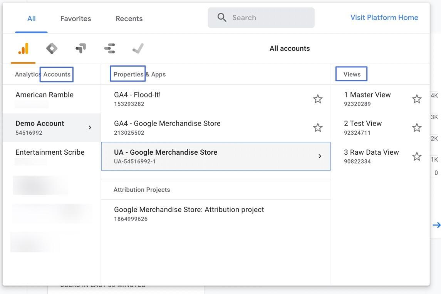Image resolution: width=441 pixels, height=294 pixels.
Task: Expand the Demo Account chevron
Action: [x=90, y=127]
